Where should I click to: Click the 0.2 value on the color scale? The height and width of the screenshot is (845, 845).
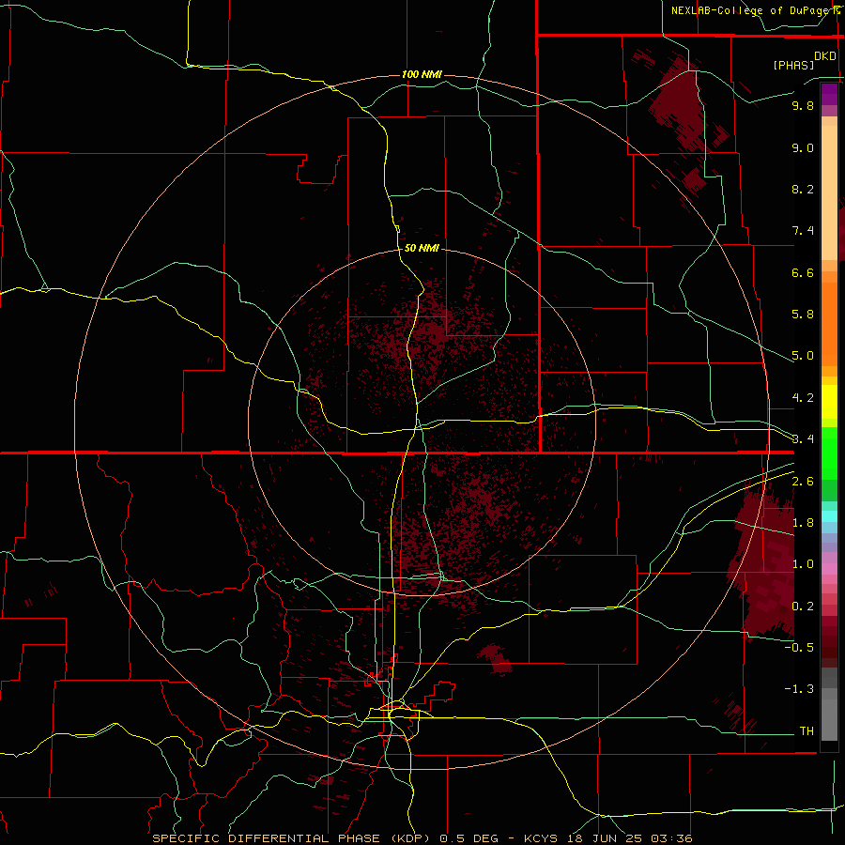(x=803, y=607)
